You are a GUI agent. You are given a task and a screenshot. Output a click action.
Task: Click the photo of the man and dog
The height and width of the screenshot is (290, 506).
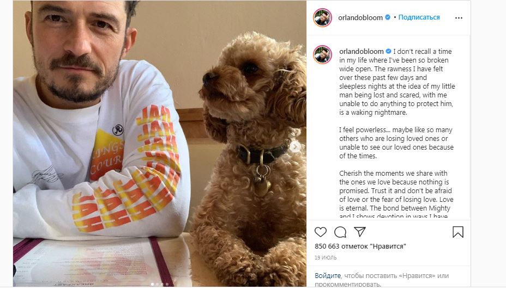159,143
